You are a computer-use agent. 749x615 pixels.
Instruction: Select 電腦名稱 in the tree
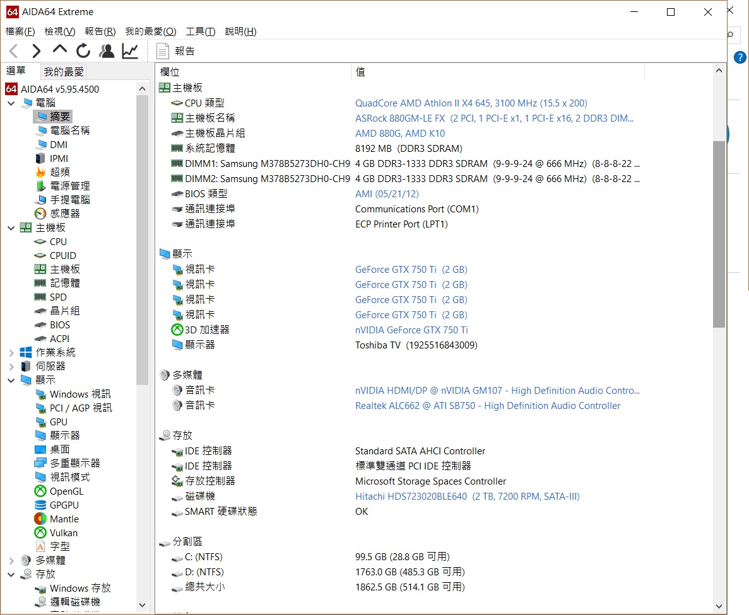point(70,130)
